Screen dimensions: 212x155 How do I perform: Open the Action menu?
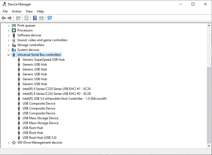click(x=17, y=11)
